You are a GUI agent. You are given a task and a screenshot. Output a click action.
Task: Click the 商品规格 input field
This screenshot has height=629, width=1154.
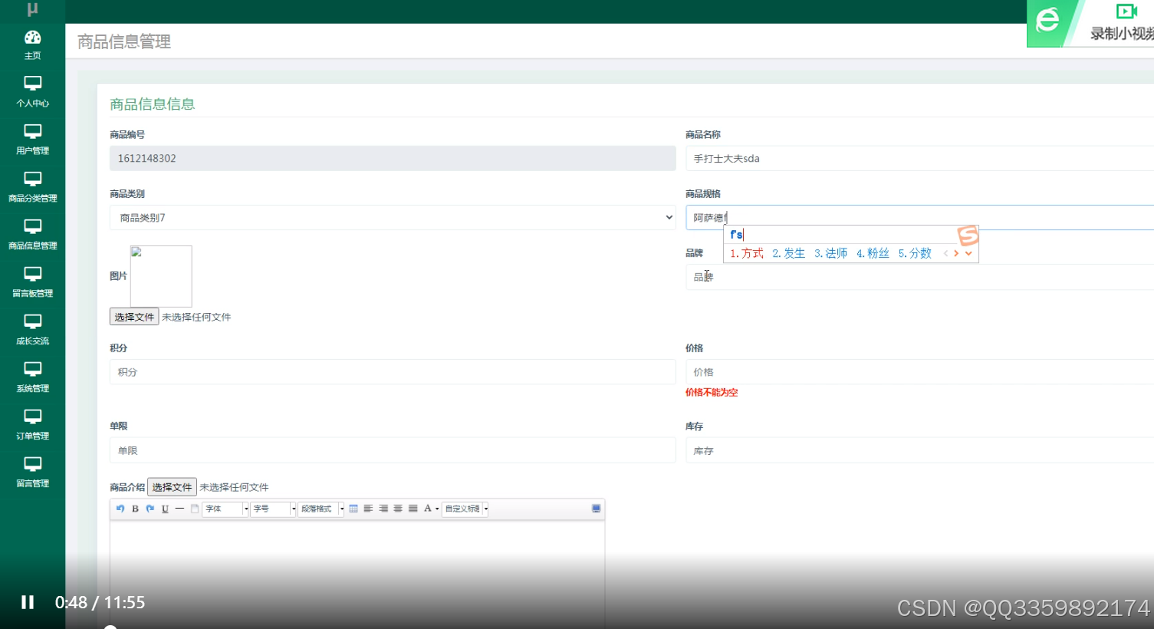[919, 218]
